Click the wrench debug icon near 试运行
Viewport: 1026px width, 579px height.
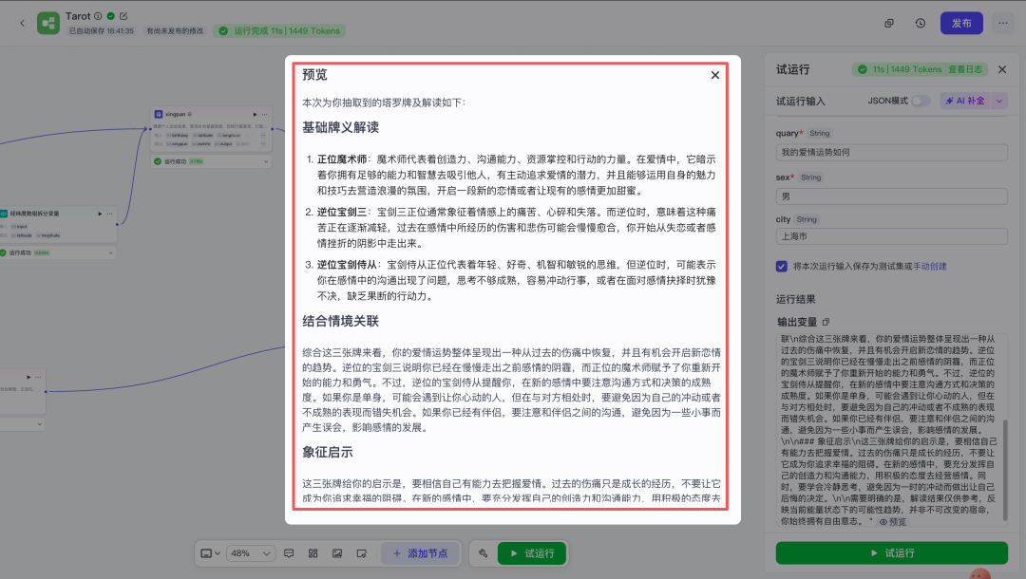[x=483, y=552]
